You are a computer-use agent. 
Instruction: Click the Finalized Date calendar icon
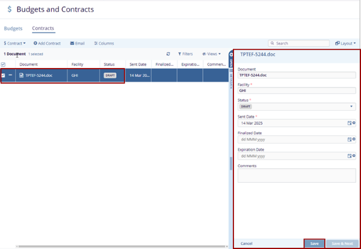tap(348, 139)
